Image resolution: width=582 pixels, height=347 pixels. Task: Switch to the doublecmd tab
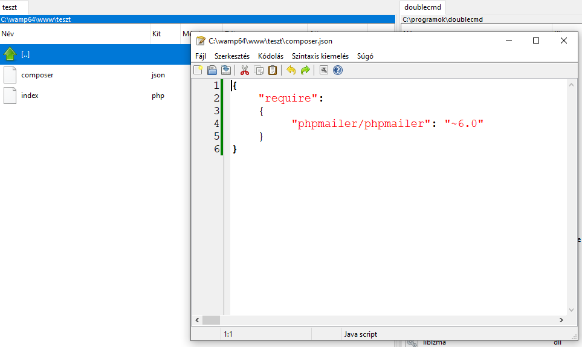(424, 7)
